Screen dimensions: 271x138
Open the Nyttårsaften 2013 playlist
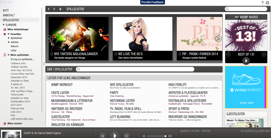pyautogui.click(x=20, y=101)
